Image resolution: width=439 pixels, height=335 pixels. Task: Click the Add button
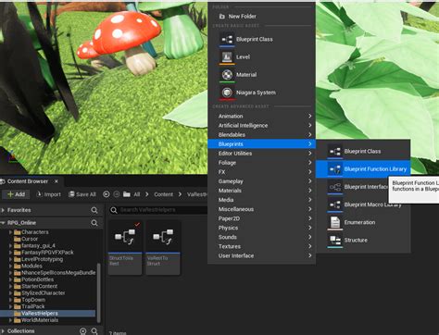click(16, 194)
